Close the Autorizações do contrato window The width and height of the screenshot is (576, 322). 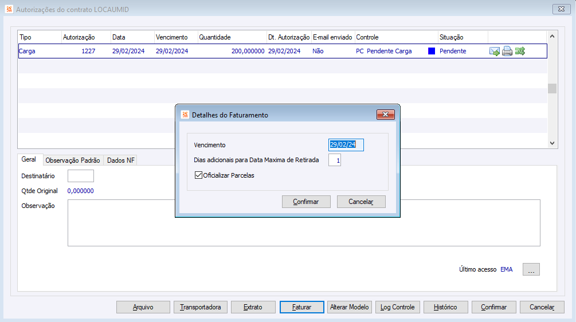pos(561,9)
